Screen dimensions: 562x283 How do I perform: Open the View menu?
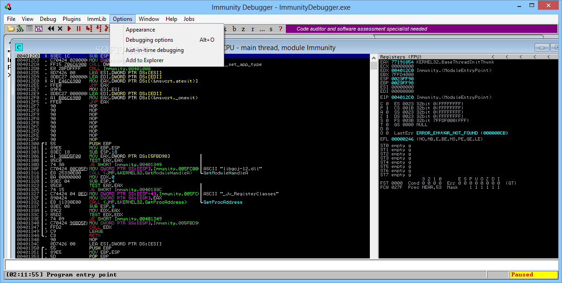coord(27,19)
